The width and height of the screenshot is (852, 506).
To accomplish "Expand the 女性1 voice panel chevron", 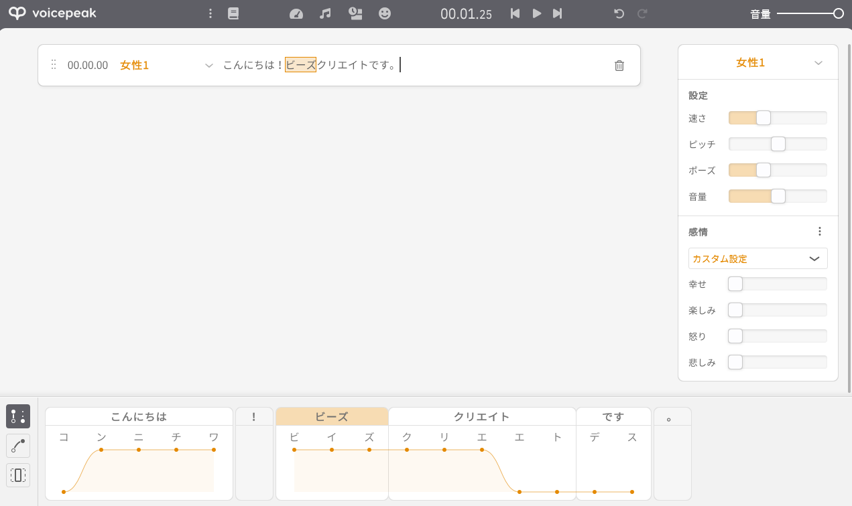I will click(818, 62).
